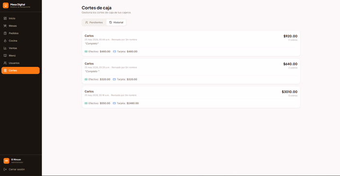Click the Mesas utensils icon
Viewport: 340px width, 176px height.
click(5, 26)
